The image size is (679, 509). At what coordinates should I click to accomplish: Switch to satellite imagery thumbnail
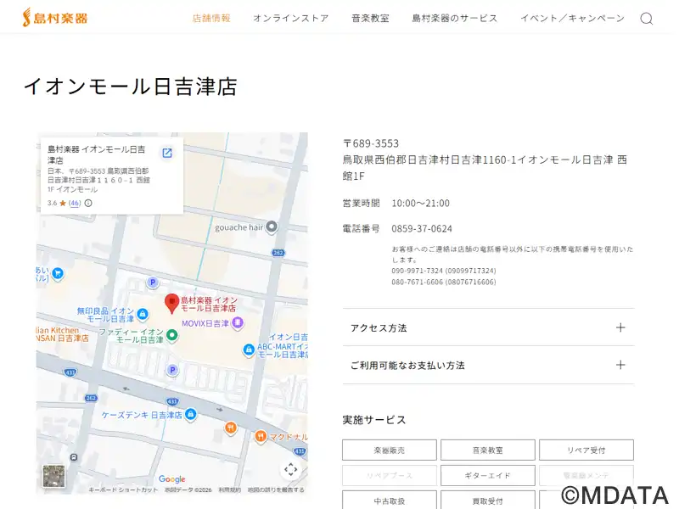coord(53,476)
